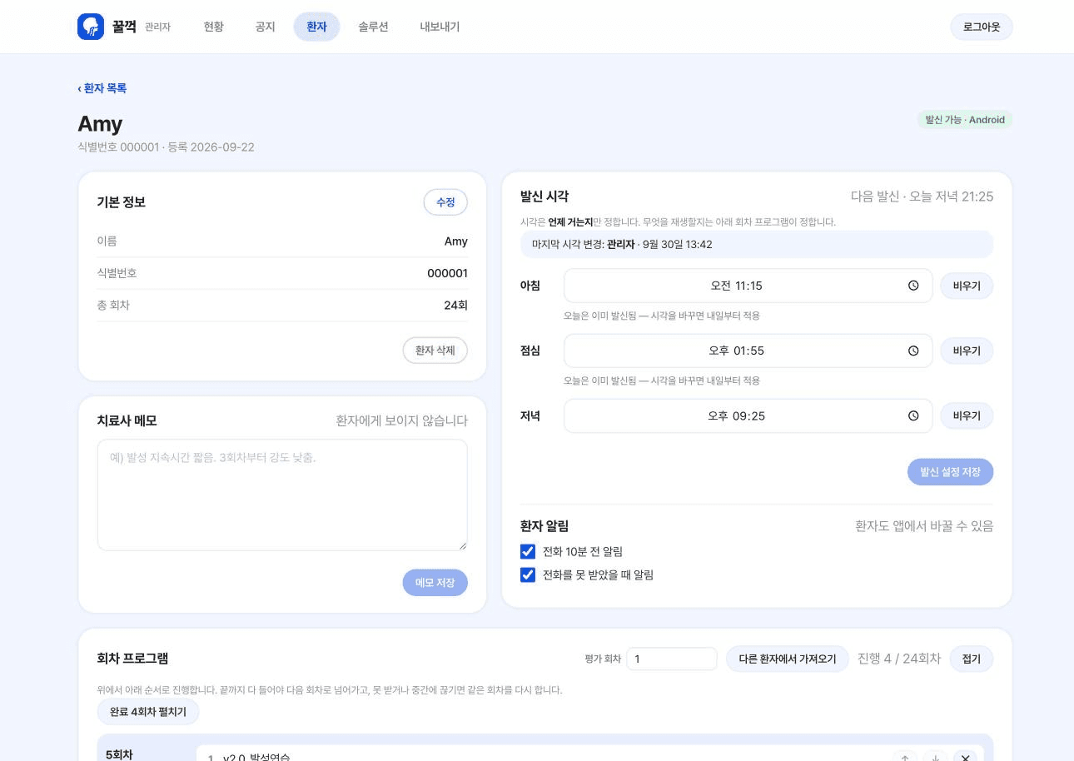Switch to the 솔루션 nav tab
Screen dimensions: 1074x761
pos(373,27)
